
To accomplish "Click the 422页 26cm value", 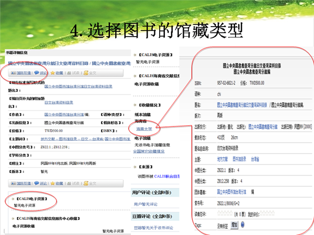I will pos(228,137).
